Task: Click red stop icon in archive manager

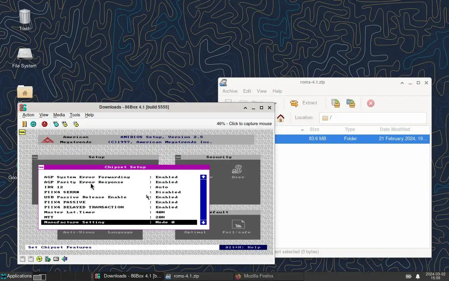Action: pos(371,103)
